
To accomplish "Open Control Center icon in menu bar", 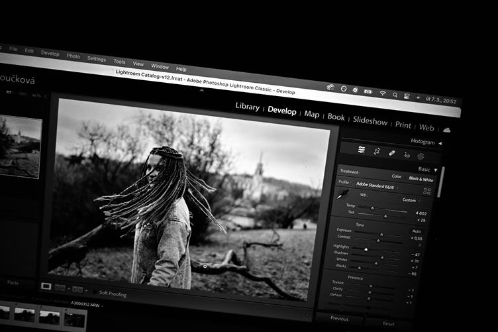I will point(407,96).
